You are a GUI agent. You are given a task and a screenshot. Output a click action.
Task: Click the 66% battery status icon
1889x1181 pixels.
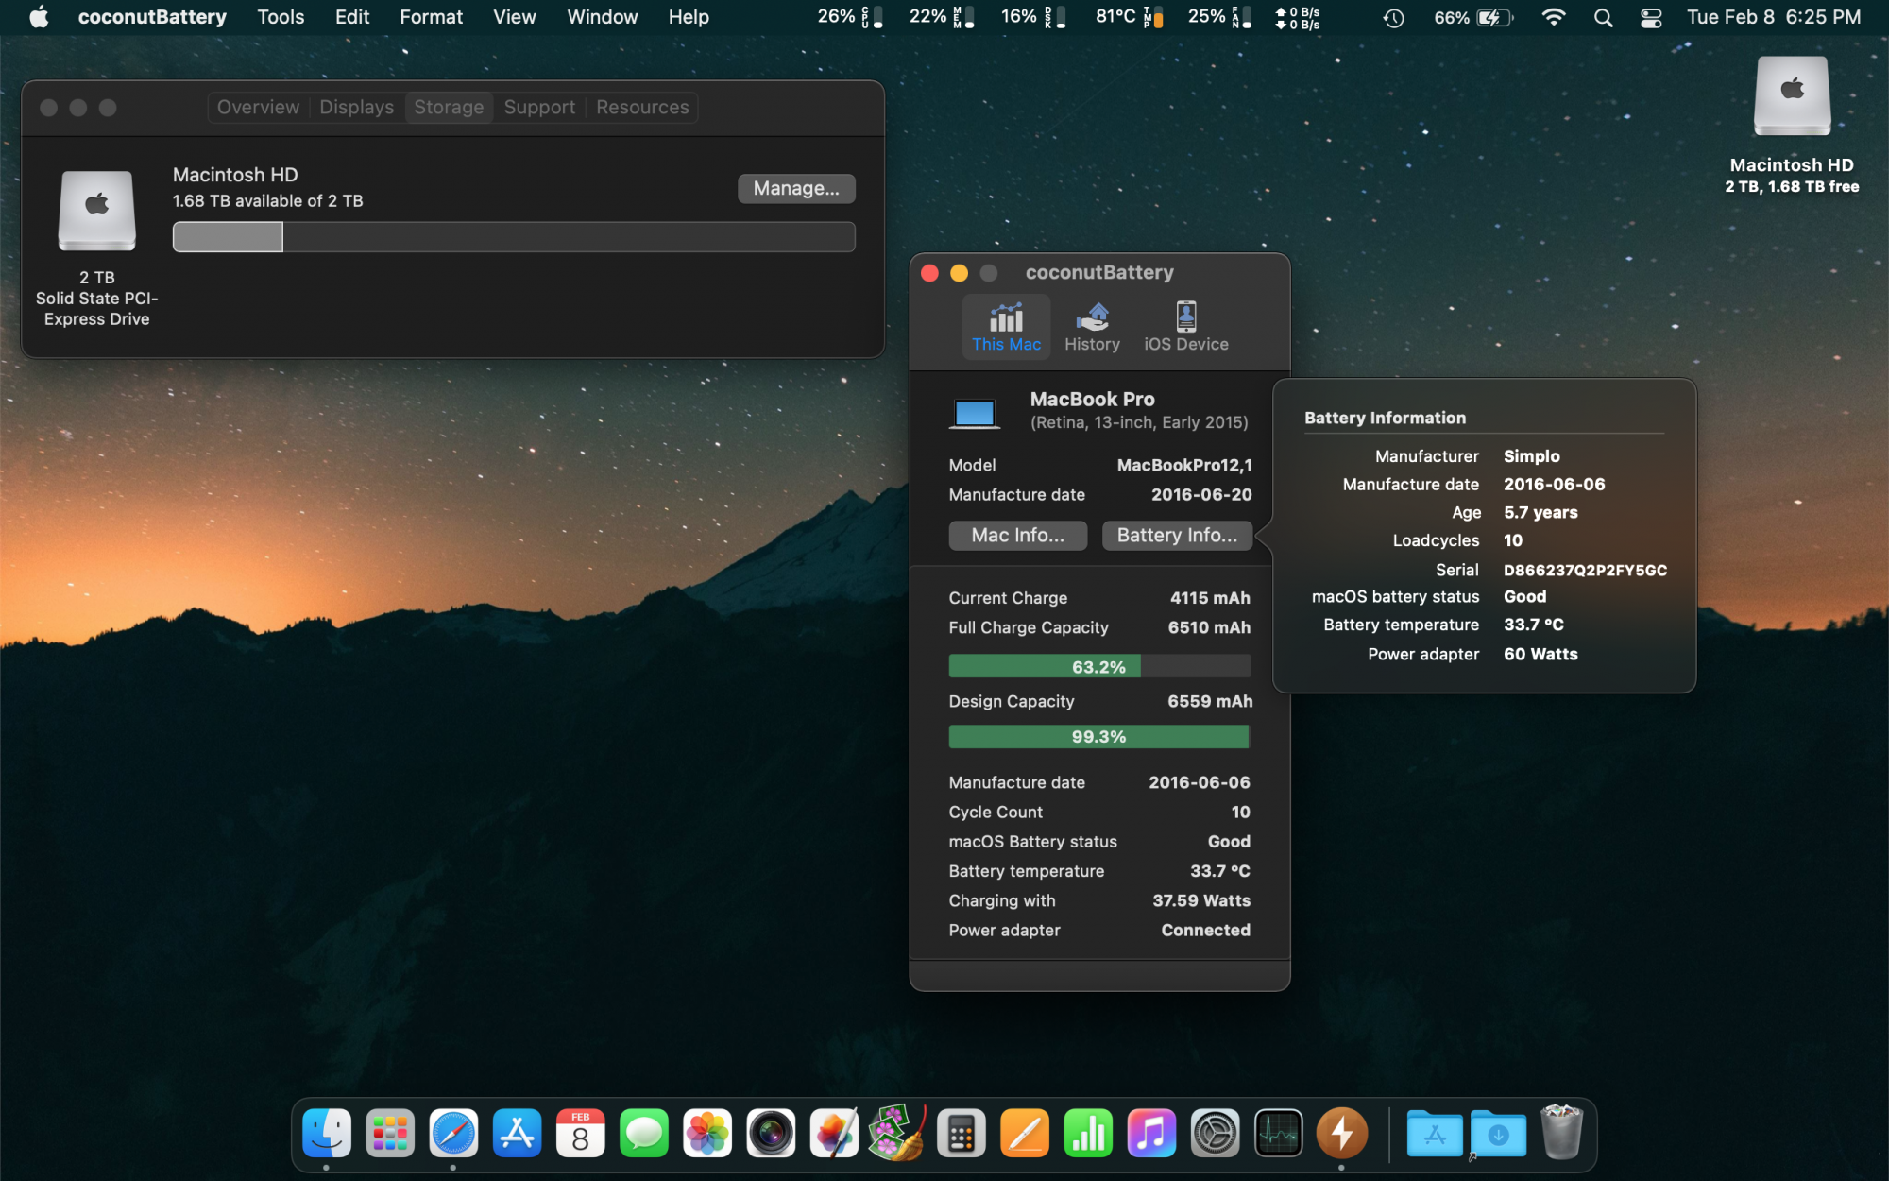tap(1473, 17)
